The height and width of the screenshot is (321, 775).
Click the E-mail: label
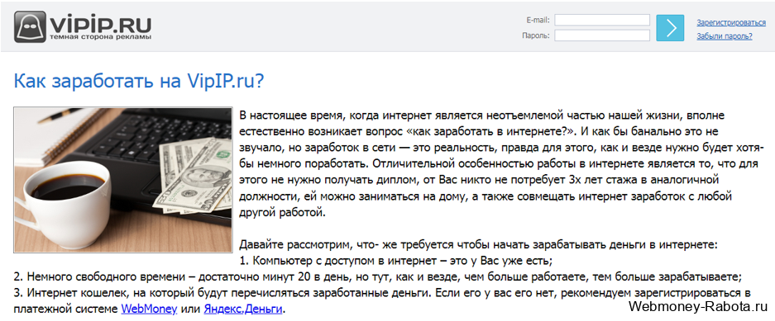pyautogui.click(x=538, y=20)
